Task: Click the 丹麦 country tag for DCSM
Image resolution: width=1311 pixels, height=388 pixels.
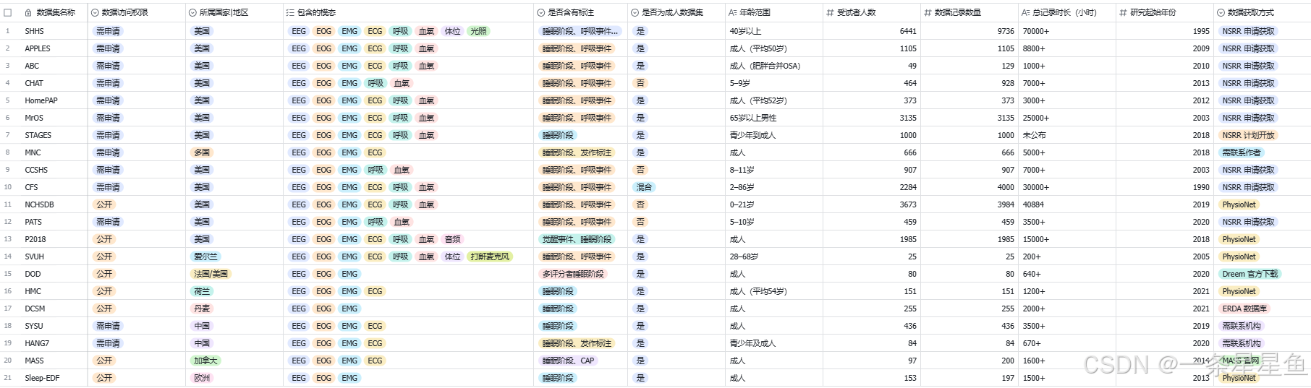Action: [202, 309]
